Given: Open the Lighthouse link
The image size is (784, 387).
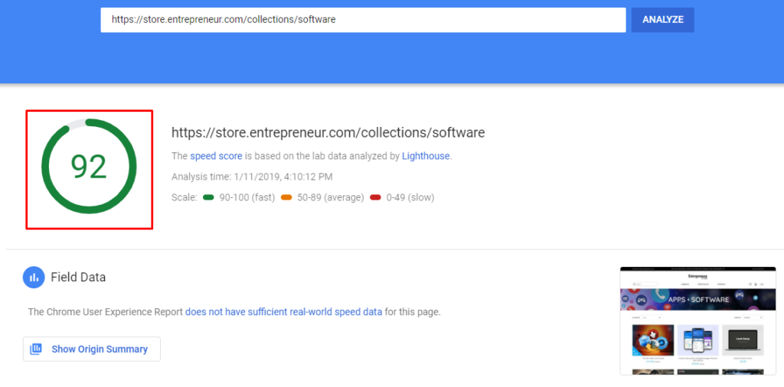Looking at the screenshot, I should 426,156.
